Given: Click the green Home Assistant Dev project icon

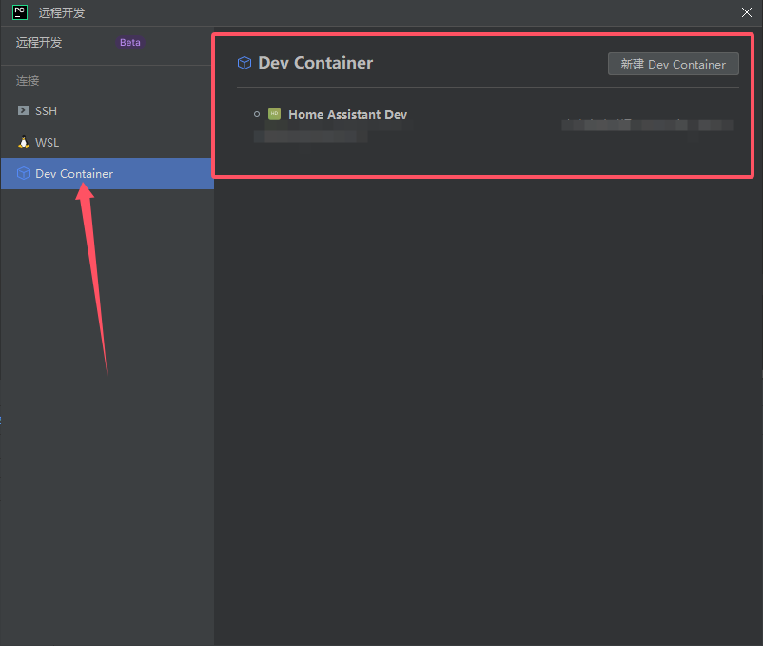Looking at the screenshot, I should [x=274, y=114].
